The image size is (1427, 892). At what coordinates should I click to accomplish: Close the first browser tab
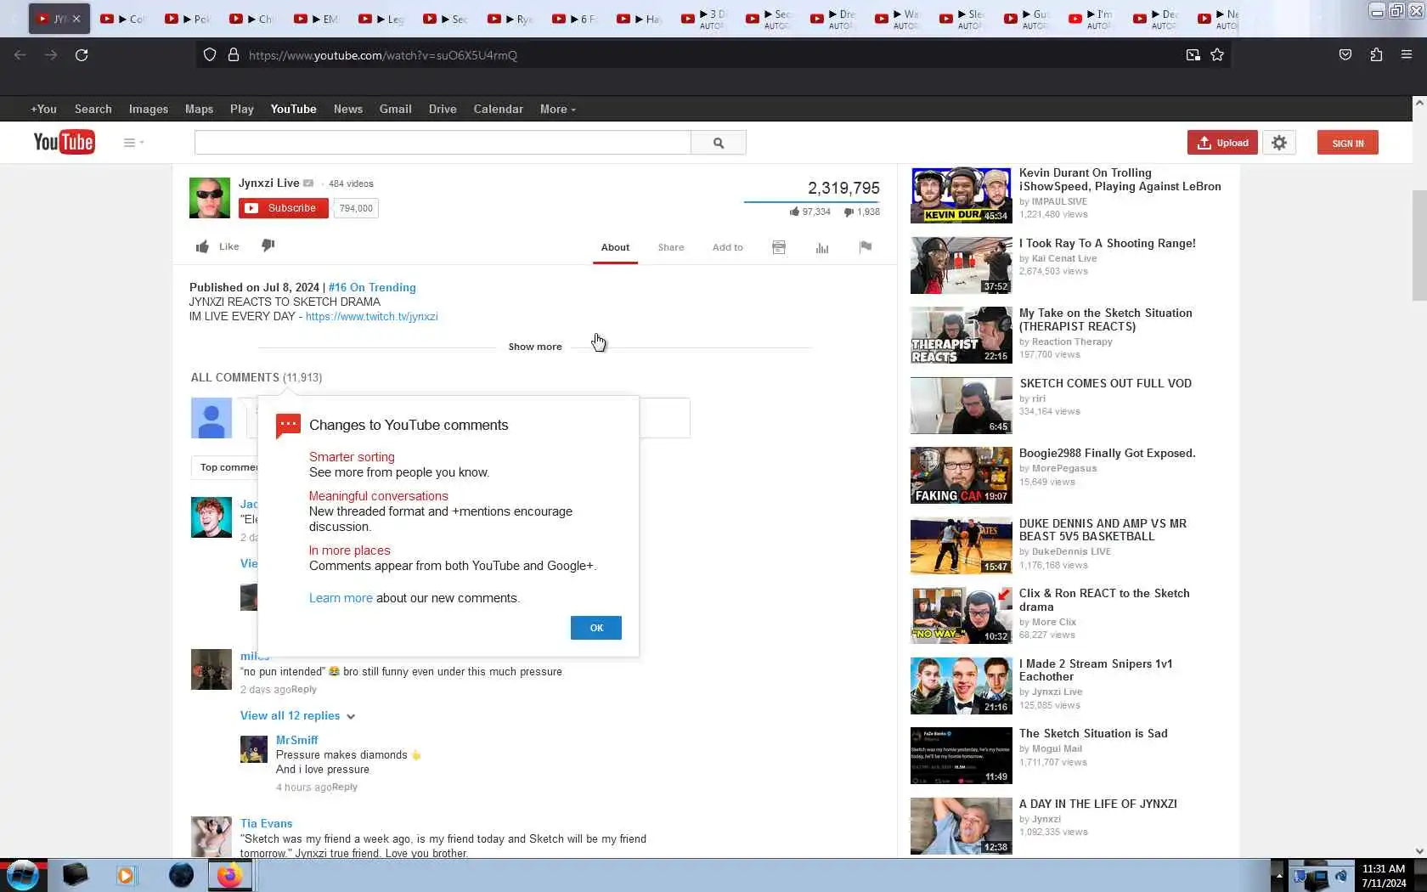click(x=76, y=18)
